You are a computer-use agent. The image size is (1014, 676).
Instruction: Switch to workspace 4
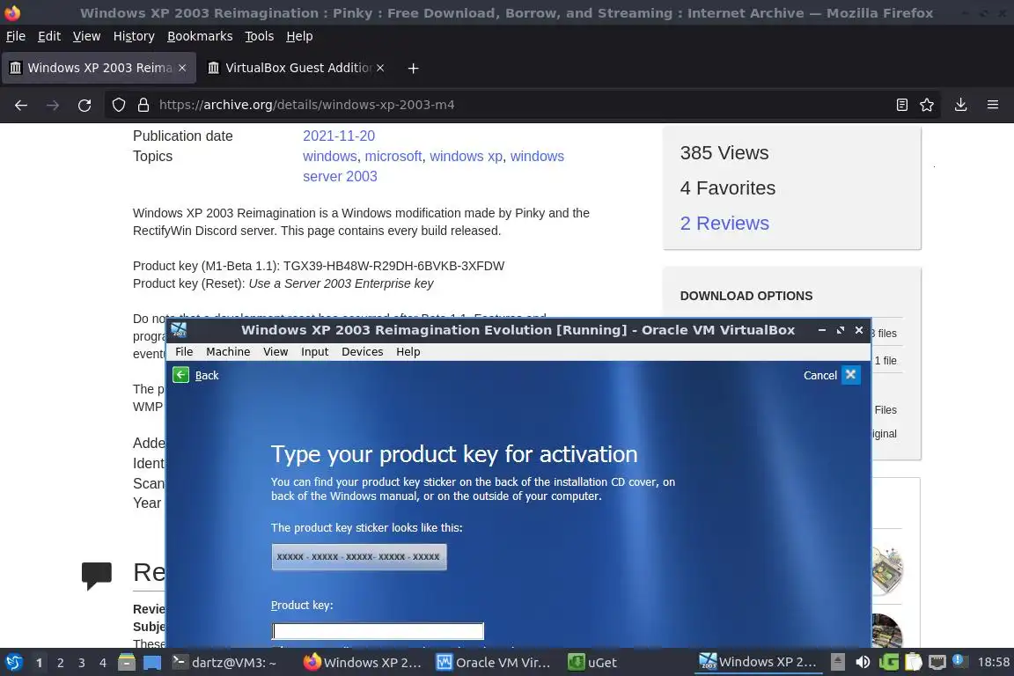click(x=103, y=663)
